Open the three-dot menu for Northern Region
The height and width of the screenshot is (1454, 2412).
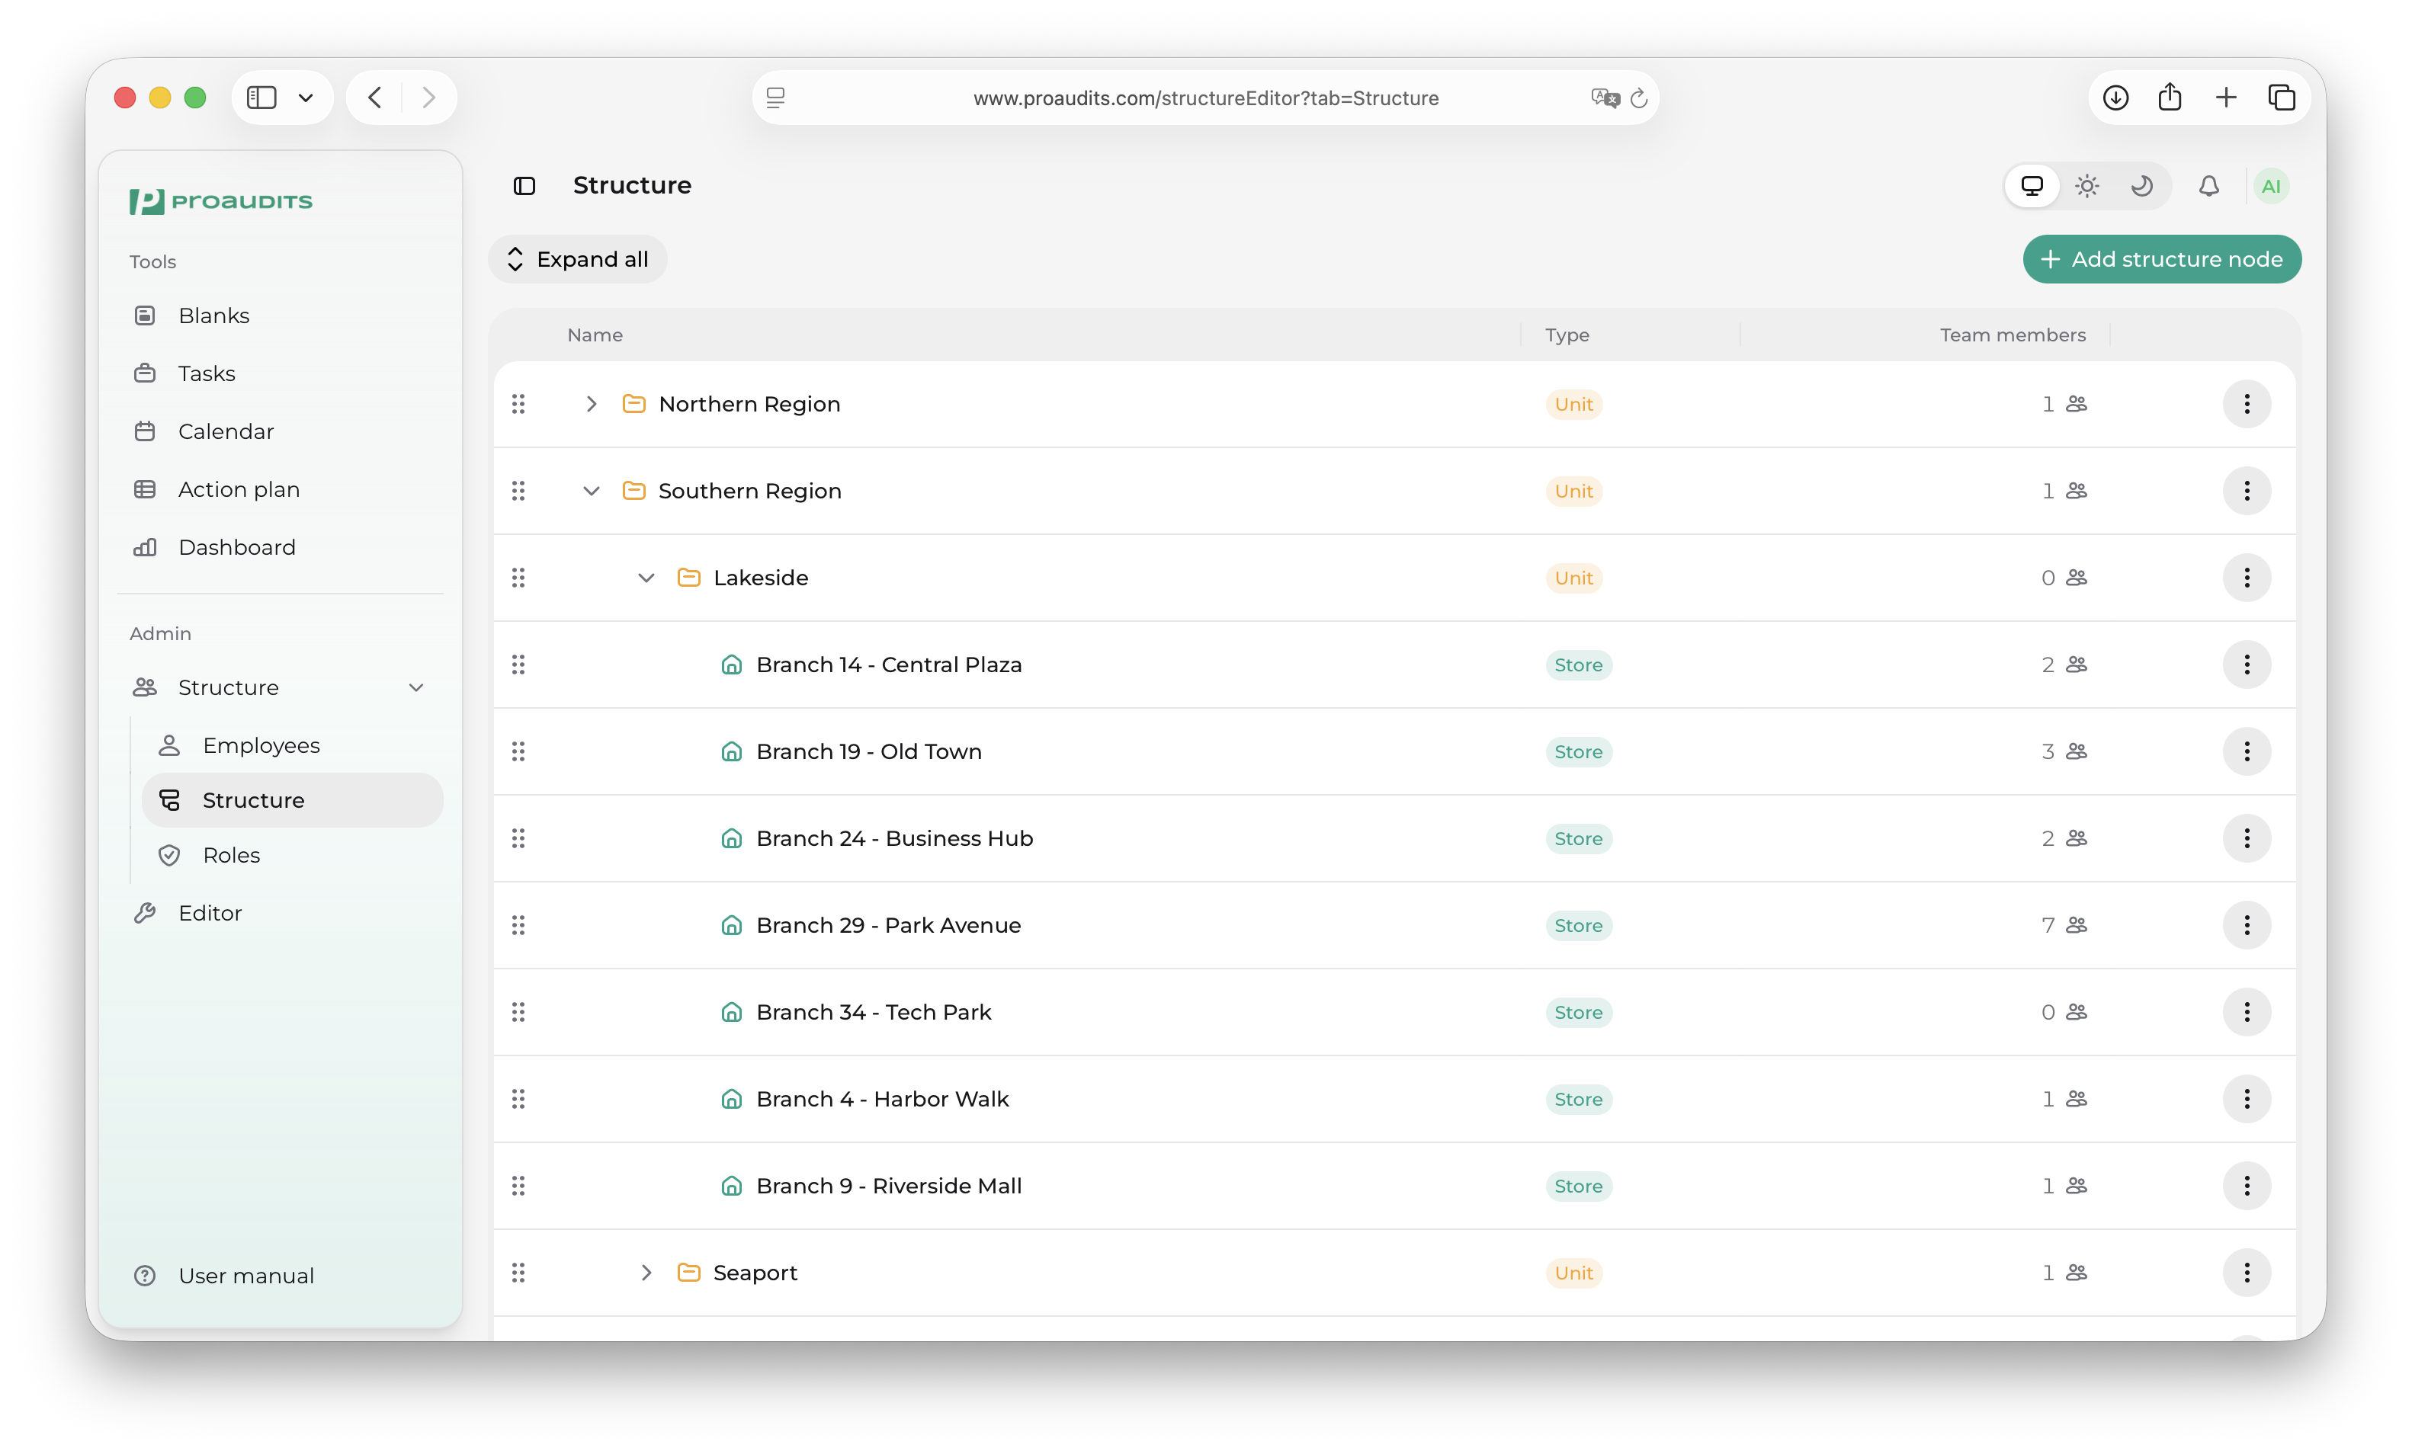click(x=2247, y=404)
